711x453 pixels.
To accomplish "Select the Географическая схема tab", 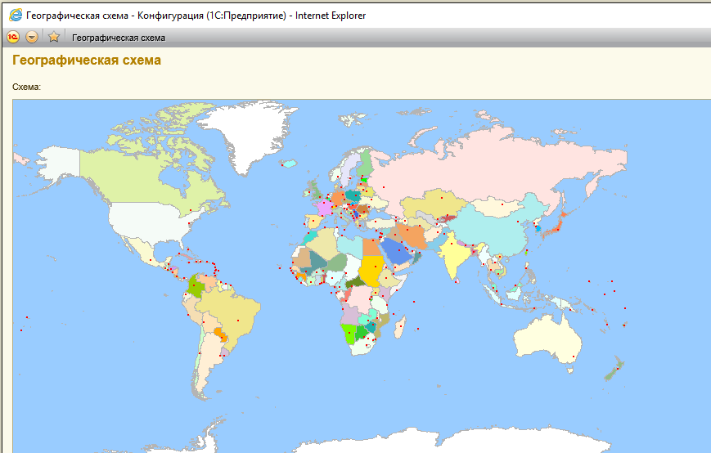I will coord(119,38).
